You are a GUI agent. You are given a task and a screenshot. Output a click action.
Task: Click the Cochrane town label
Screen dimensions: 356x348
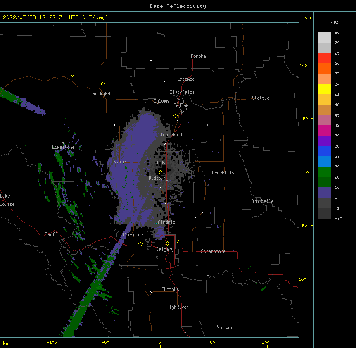[133, 235]
